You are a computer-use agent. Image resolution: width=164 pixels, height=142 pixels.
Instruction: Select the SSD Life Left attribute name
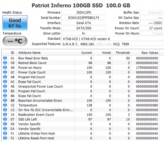(x=27, y=119)
